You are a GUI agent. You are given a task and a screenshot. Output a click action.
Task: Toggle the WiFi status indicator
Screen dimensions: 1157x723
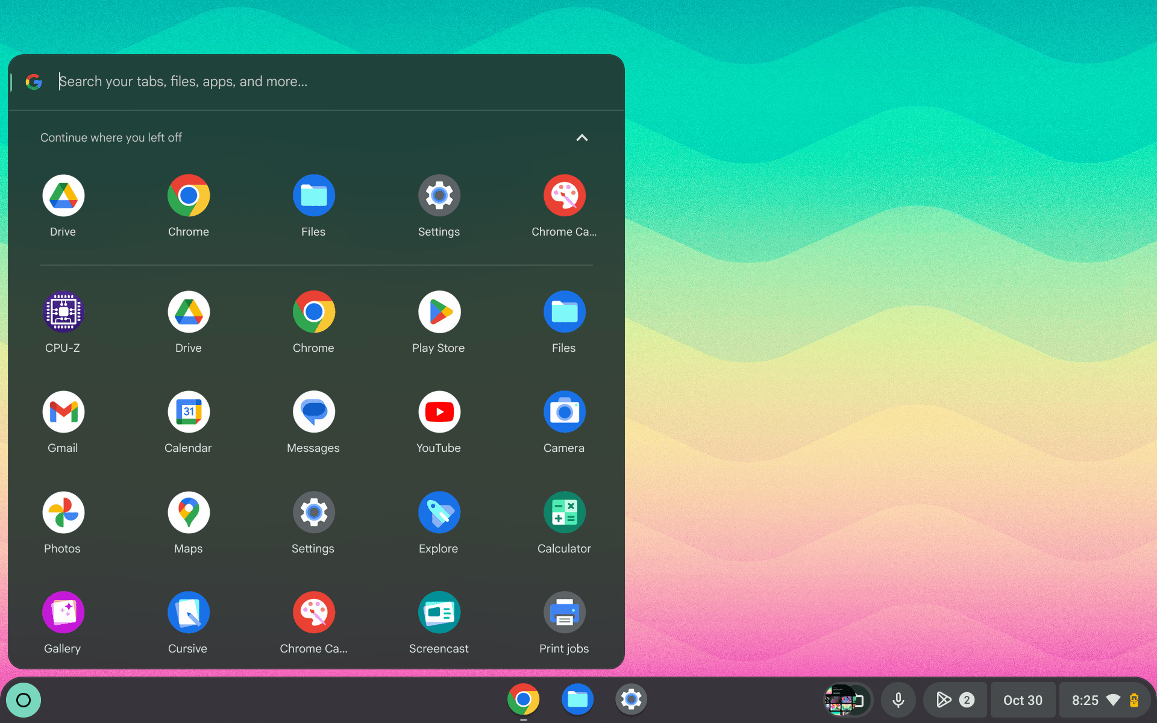tap(1115, 700)
